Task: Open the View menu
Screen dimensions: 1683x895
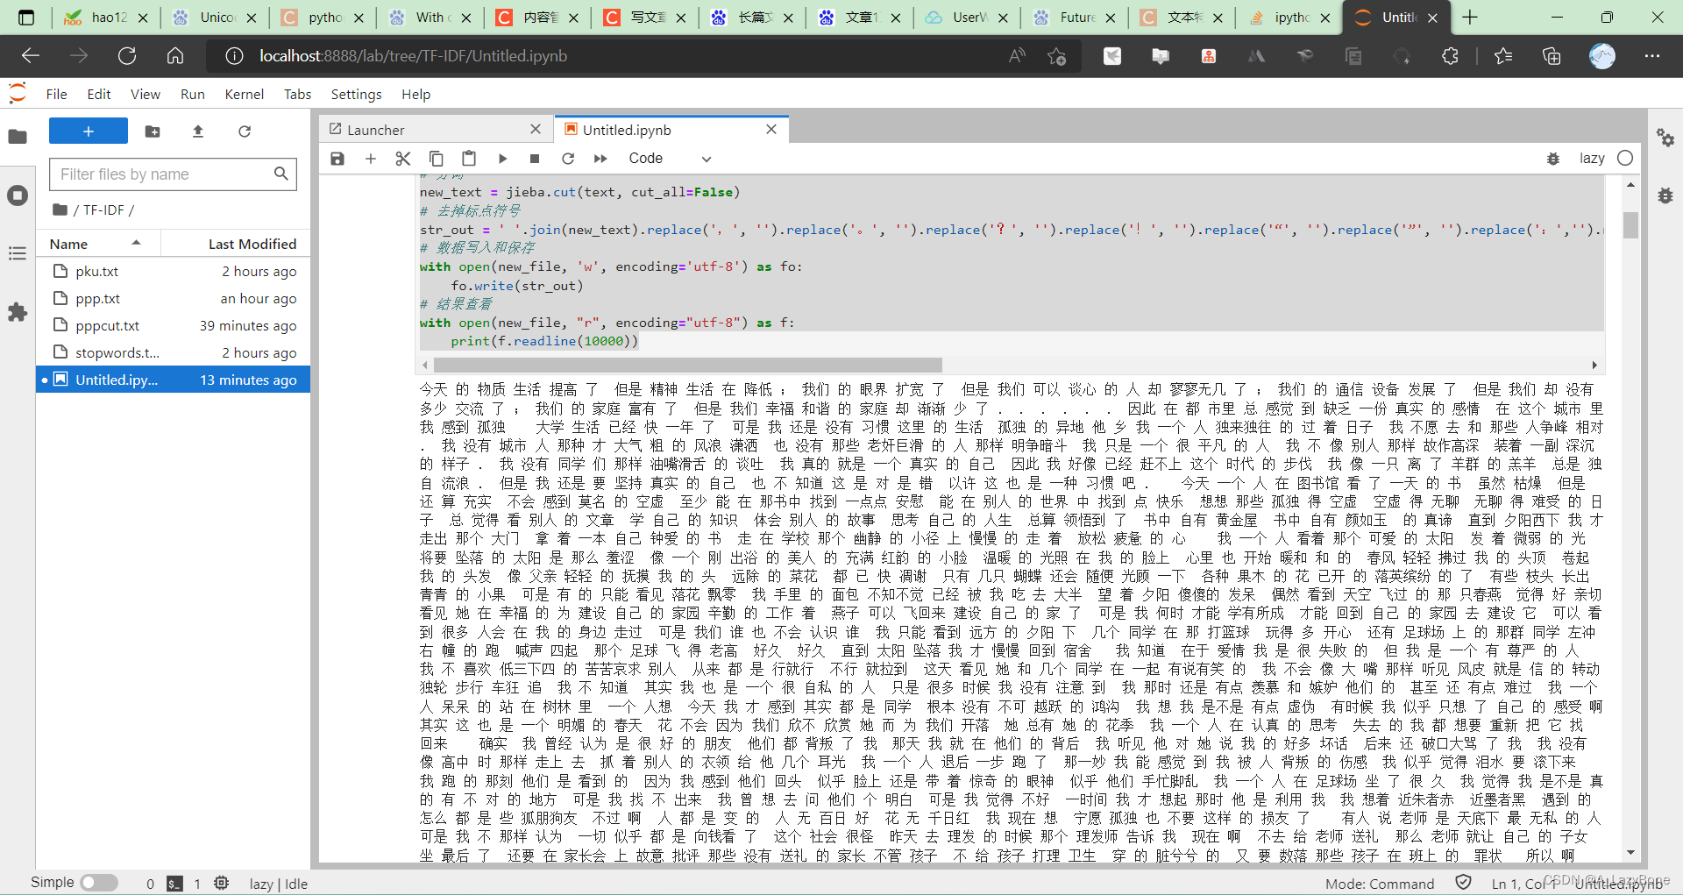Action: coord(146,95)
